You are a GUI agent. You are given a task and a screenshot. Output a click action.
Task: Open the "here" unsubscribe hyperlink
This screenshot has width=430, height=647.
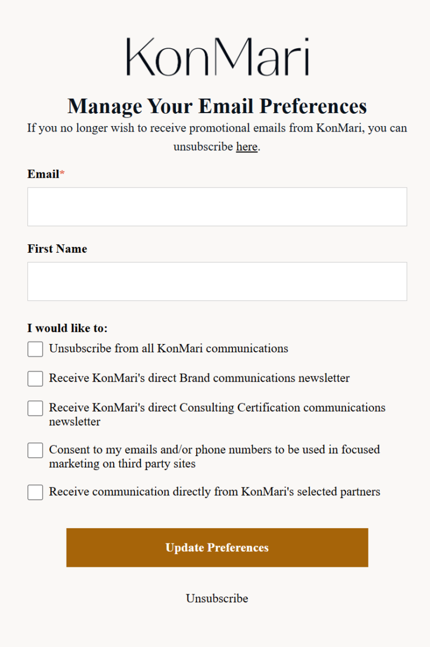pos(246,146)
